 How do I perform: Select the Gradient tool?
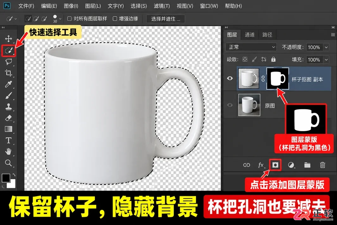(x=8, y=129)
